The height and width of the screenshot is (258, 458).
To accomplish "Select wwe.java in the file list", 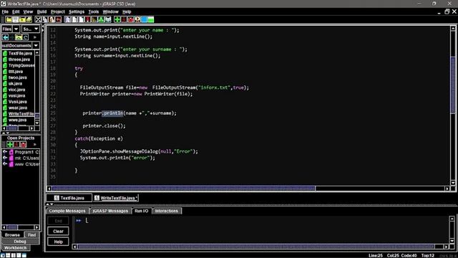I will [x=17, y=120].
